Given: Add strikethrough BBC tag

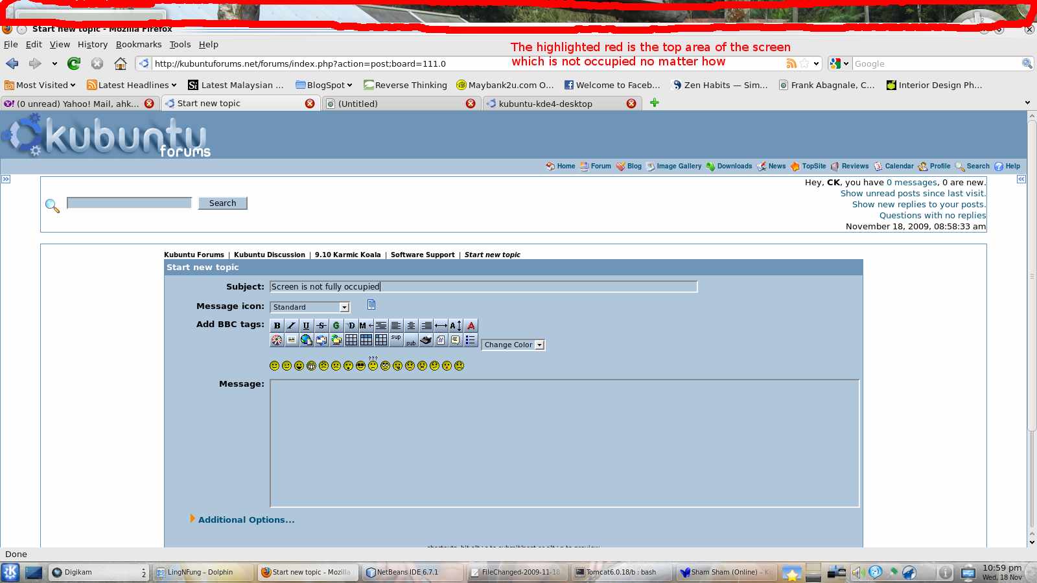Looking at the screenshot, I should point(321,326).
